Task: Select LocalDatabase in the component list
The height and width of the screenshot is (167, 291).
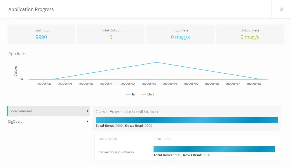Action: [21, 111]
